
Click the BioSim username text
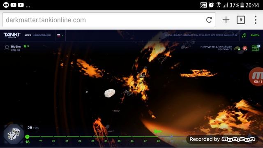[x=16, y=46]
